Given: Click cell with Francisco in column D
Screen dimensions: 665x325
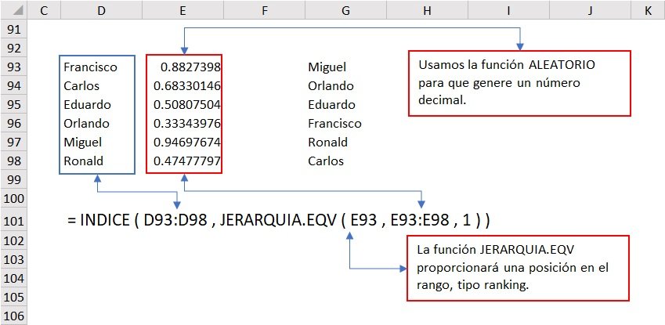Looking at the screenshot, I should coord(90,67).
